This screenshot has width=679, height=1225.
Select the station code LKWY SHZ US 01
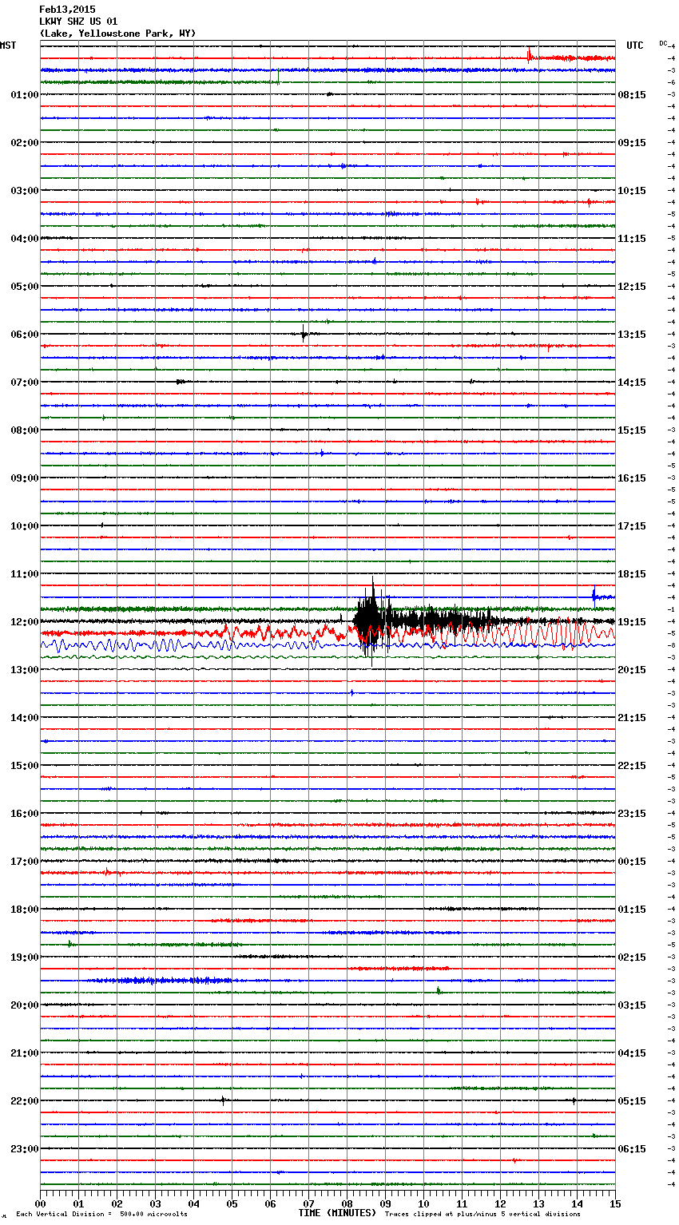78,22
